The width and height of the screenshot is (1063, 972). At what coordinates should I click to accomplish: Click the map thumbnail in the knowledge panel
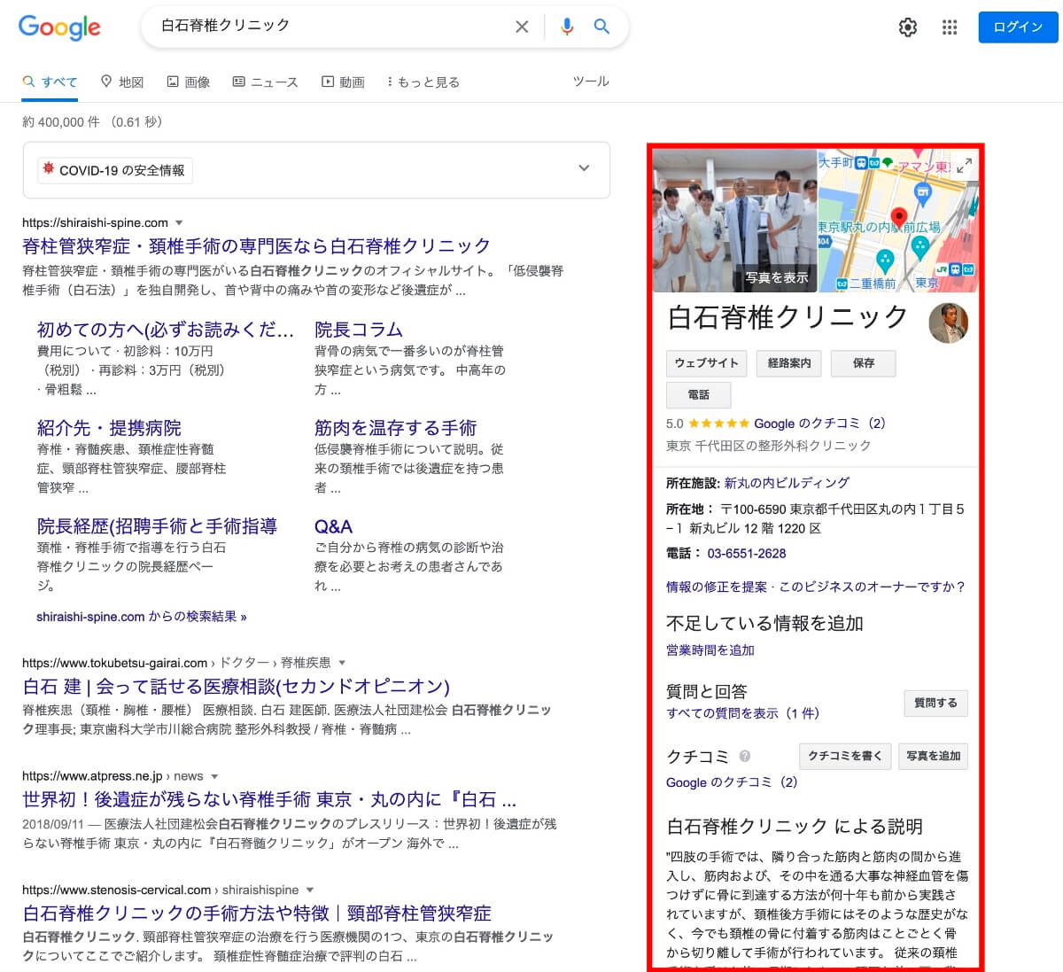[897, 220]
